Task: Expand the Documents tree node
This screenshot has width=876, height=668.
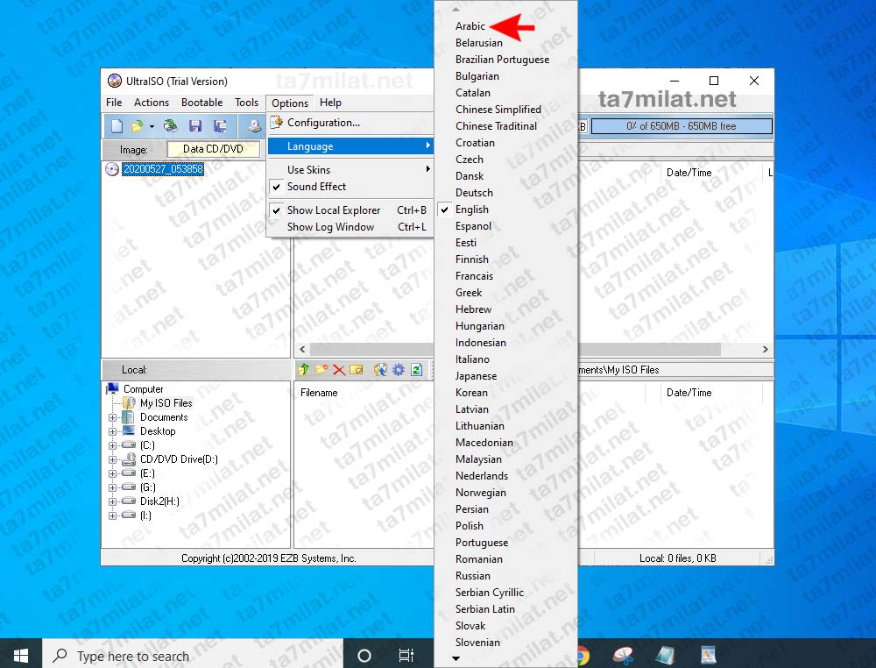Action: pos(113,417)
